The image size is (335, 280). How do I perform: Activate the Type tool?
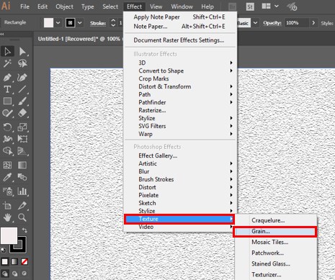(x=7, y=89)
